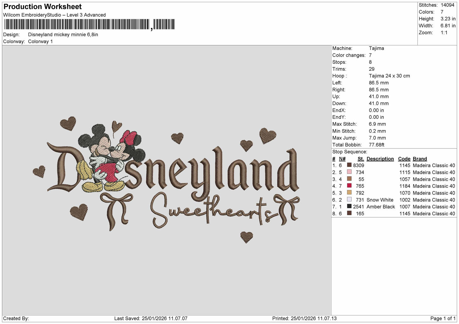
Task: Click the Colors value 7 in header
Action: tap(442, 12)
